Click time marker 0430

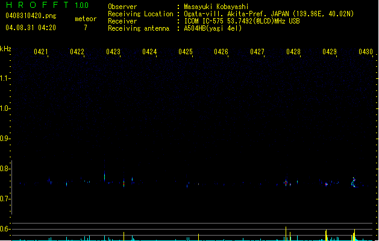(366, 52)
